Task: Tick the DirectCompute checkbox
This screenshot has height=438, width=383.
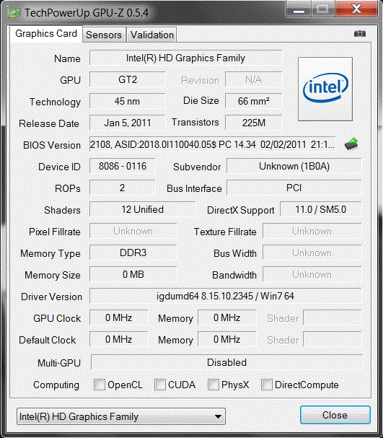Action: pyautogui.click(x=267, y=385)
